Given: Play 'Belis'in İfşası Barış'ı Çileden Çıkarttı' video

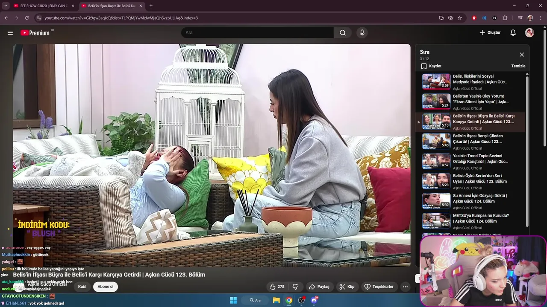Looking at the screenshot, I should pyautogui.click(x=470, y=142).
